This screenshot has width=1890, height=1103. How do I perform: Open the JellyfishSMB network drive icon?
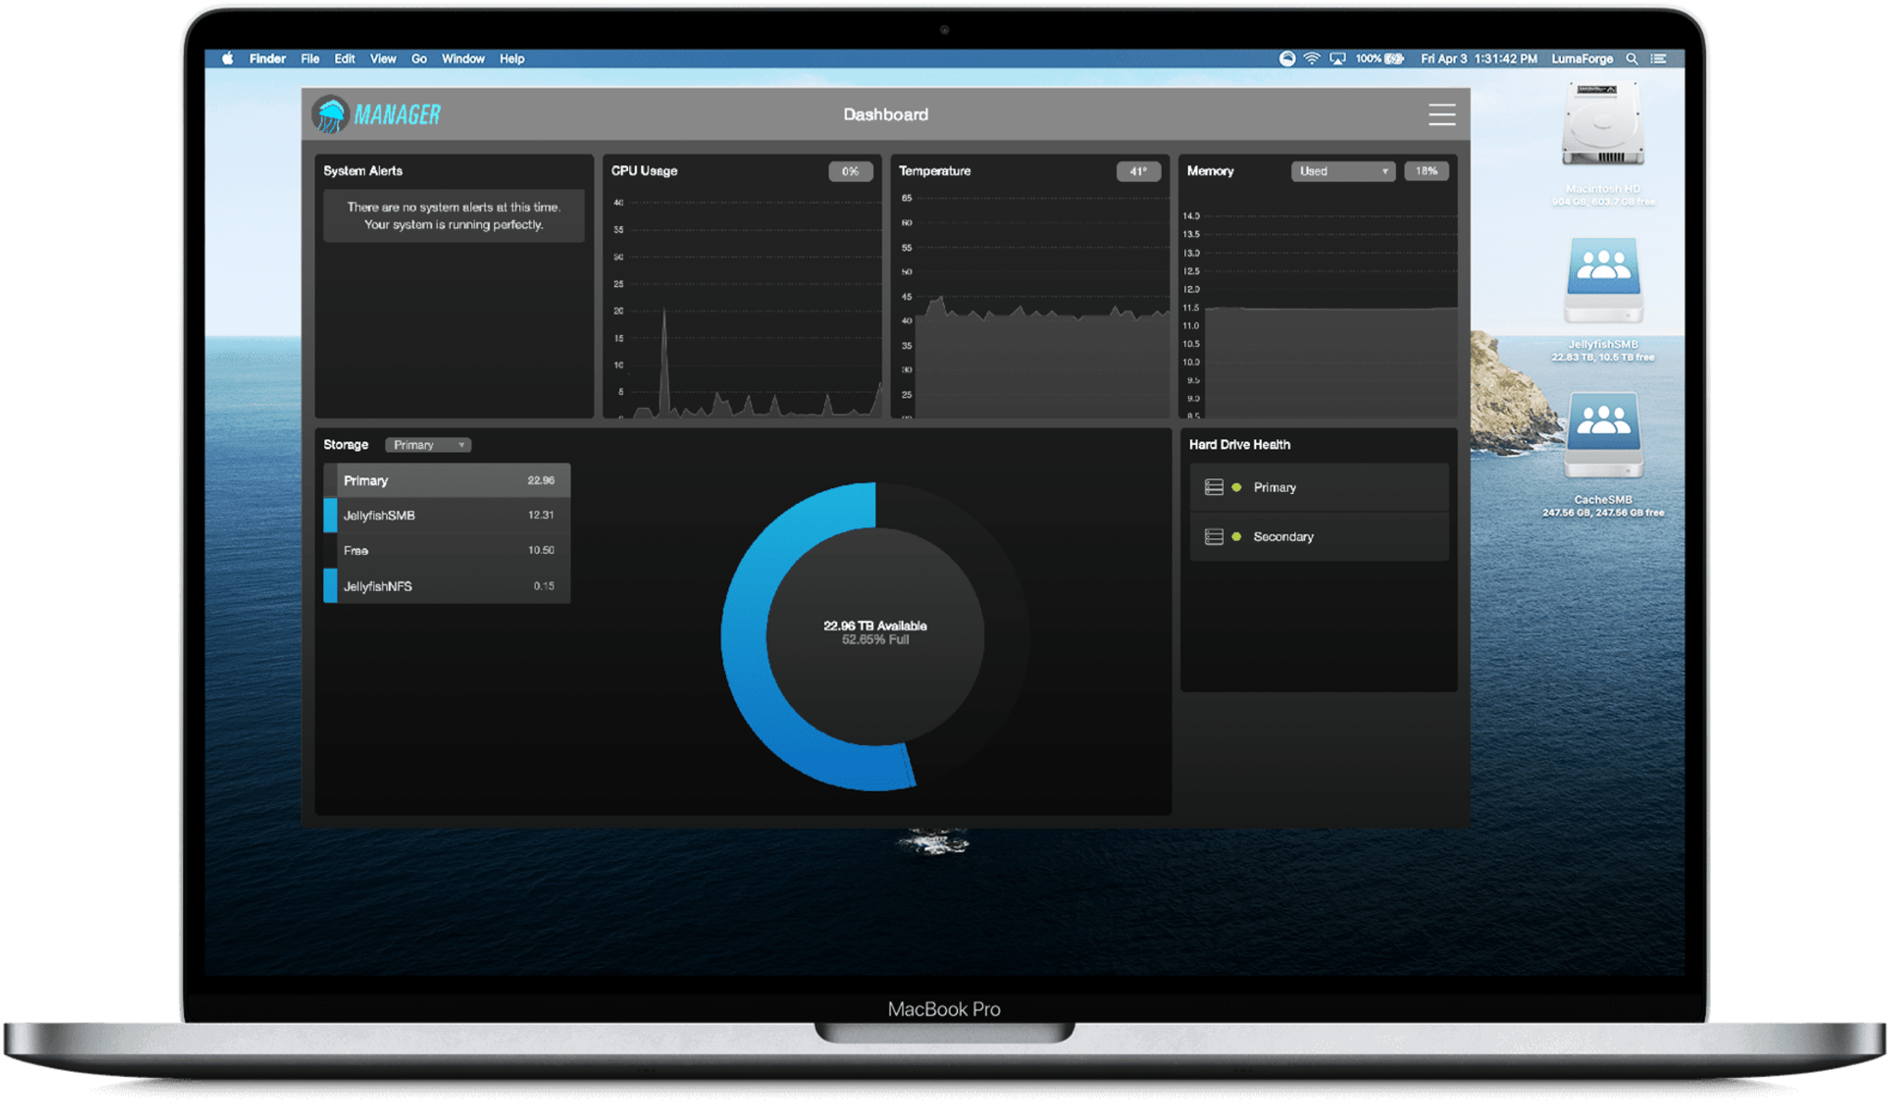[x=1603, y=281]
